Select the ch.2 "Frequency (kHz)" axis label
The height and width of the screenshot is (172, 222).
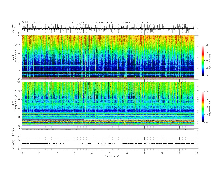point(16,101)
